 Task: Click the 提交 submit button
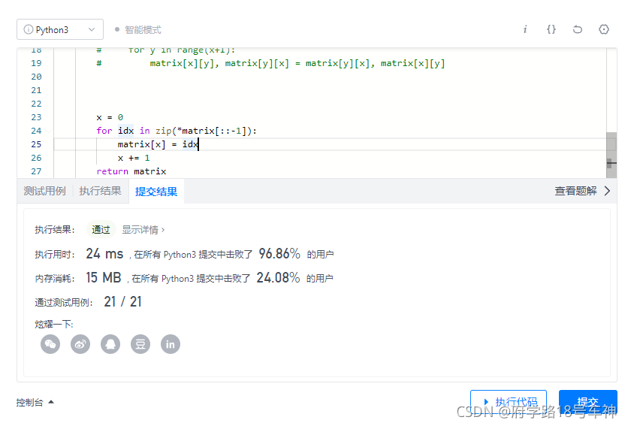(x=588, y=402)
